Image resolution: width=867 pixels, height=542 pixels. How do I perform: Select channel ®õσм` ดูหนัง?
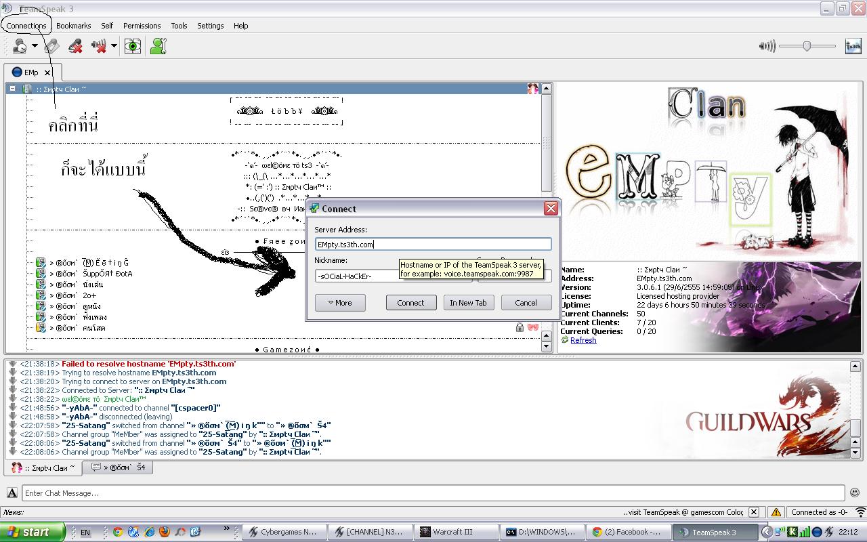coord(76,306)
